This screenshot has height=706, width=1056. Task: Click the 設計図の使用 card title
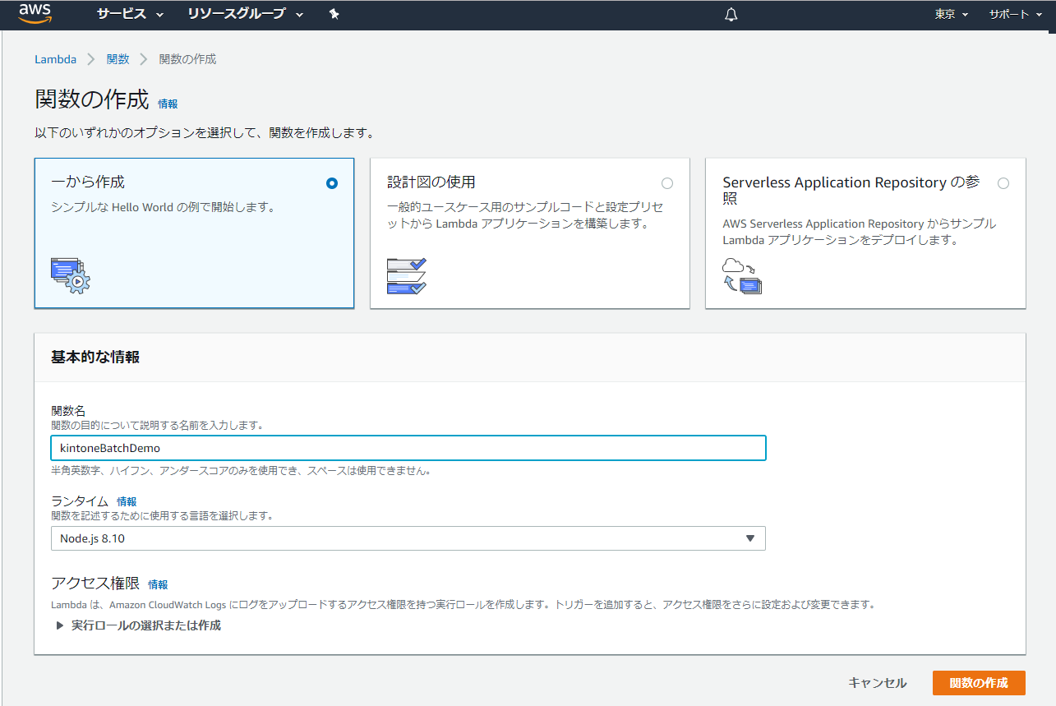[431, 182]
